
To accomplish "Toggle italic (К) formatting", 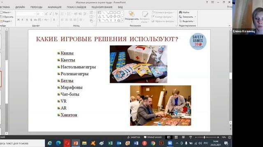I will click(23, 20).
